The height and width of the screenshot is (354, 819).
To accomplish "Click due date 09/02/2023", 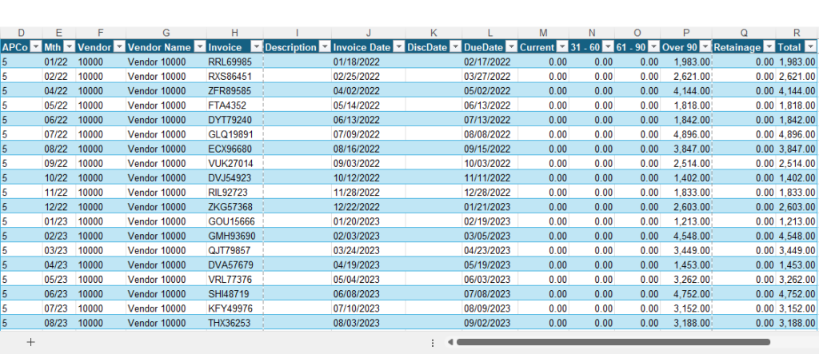I will click(490, 323).
